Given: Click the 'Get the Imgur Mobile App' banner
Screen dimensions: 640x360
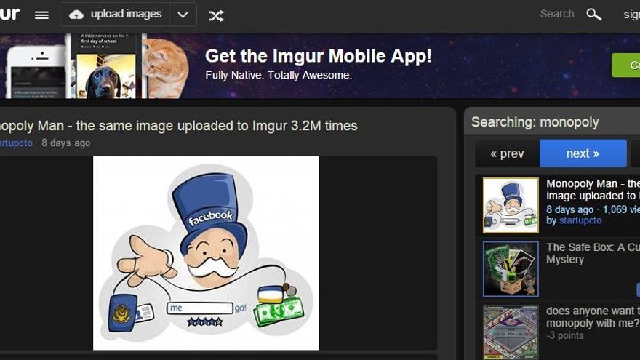Looking at the screenshot, I should coord(318,64).
